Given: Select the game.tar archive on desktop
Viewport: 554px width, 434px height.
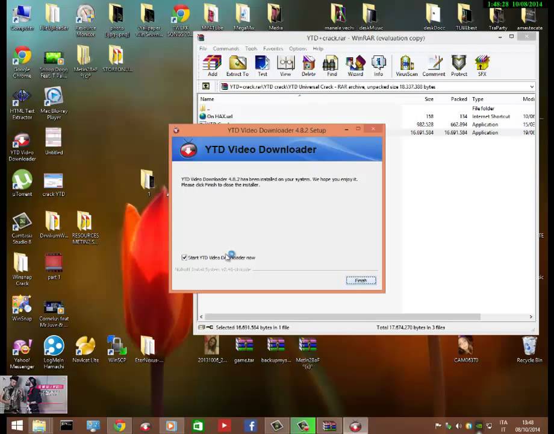Looking at the screenshot, I should coord(244,350).
